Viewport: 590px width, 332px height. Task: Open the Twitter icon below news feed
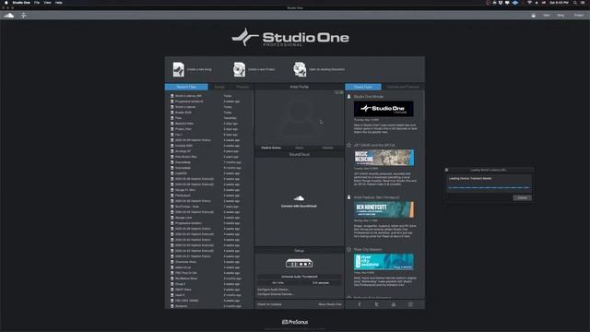pos(376,304)
